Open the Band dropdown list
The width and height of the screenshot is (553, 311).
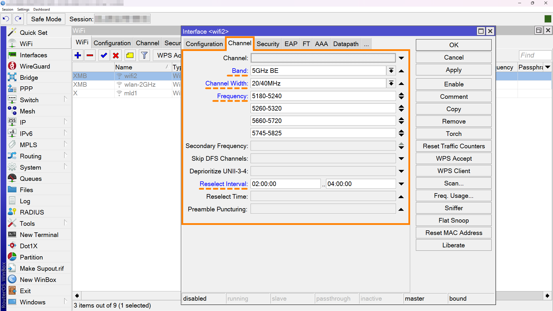(391, 71)
